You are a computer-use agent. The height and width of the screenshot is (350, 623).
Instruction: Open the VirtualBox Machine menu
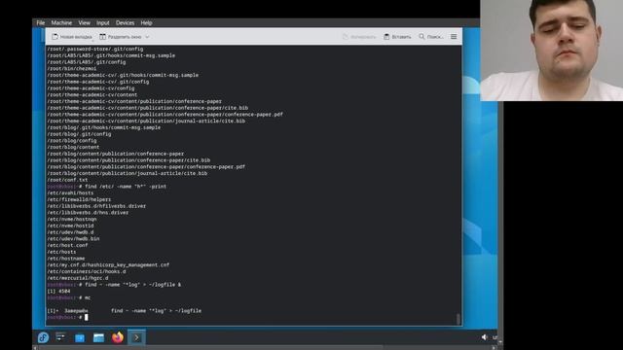[61, 23]
